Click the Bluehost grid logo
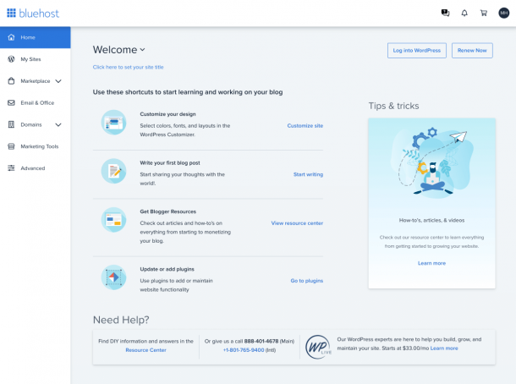Viewport: 516px width, 384px height. pos(12,13)
